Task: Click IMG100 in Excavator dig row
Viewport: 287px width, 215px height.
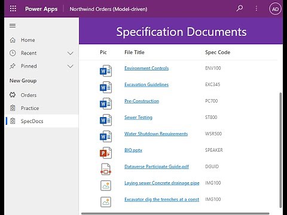Action: coord(213,199)
